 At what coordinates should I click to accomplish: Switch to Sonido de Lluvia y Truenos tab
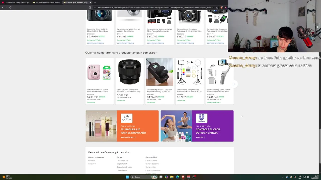pyautogui.click(x=16, y=2)
